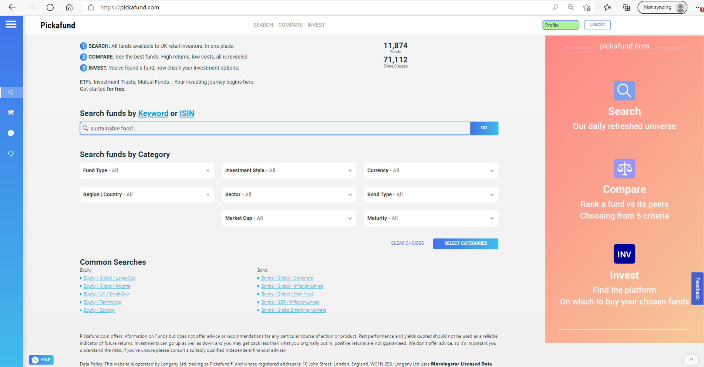
Task: Open the Currency dropdown
Action: [431, 171]
